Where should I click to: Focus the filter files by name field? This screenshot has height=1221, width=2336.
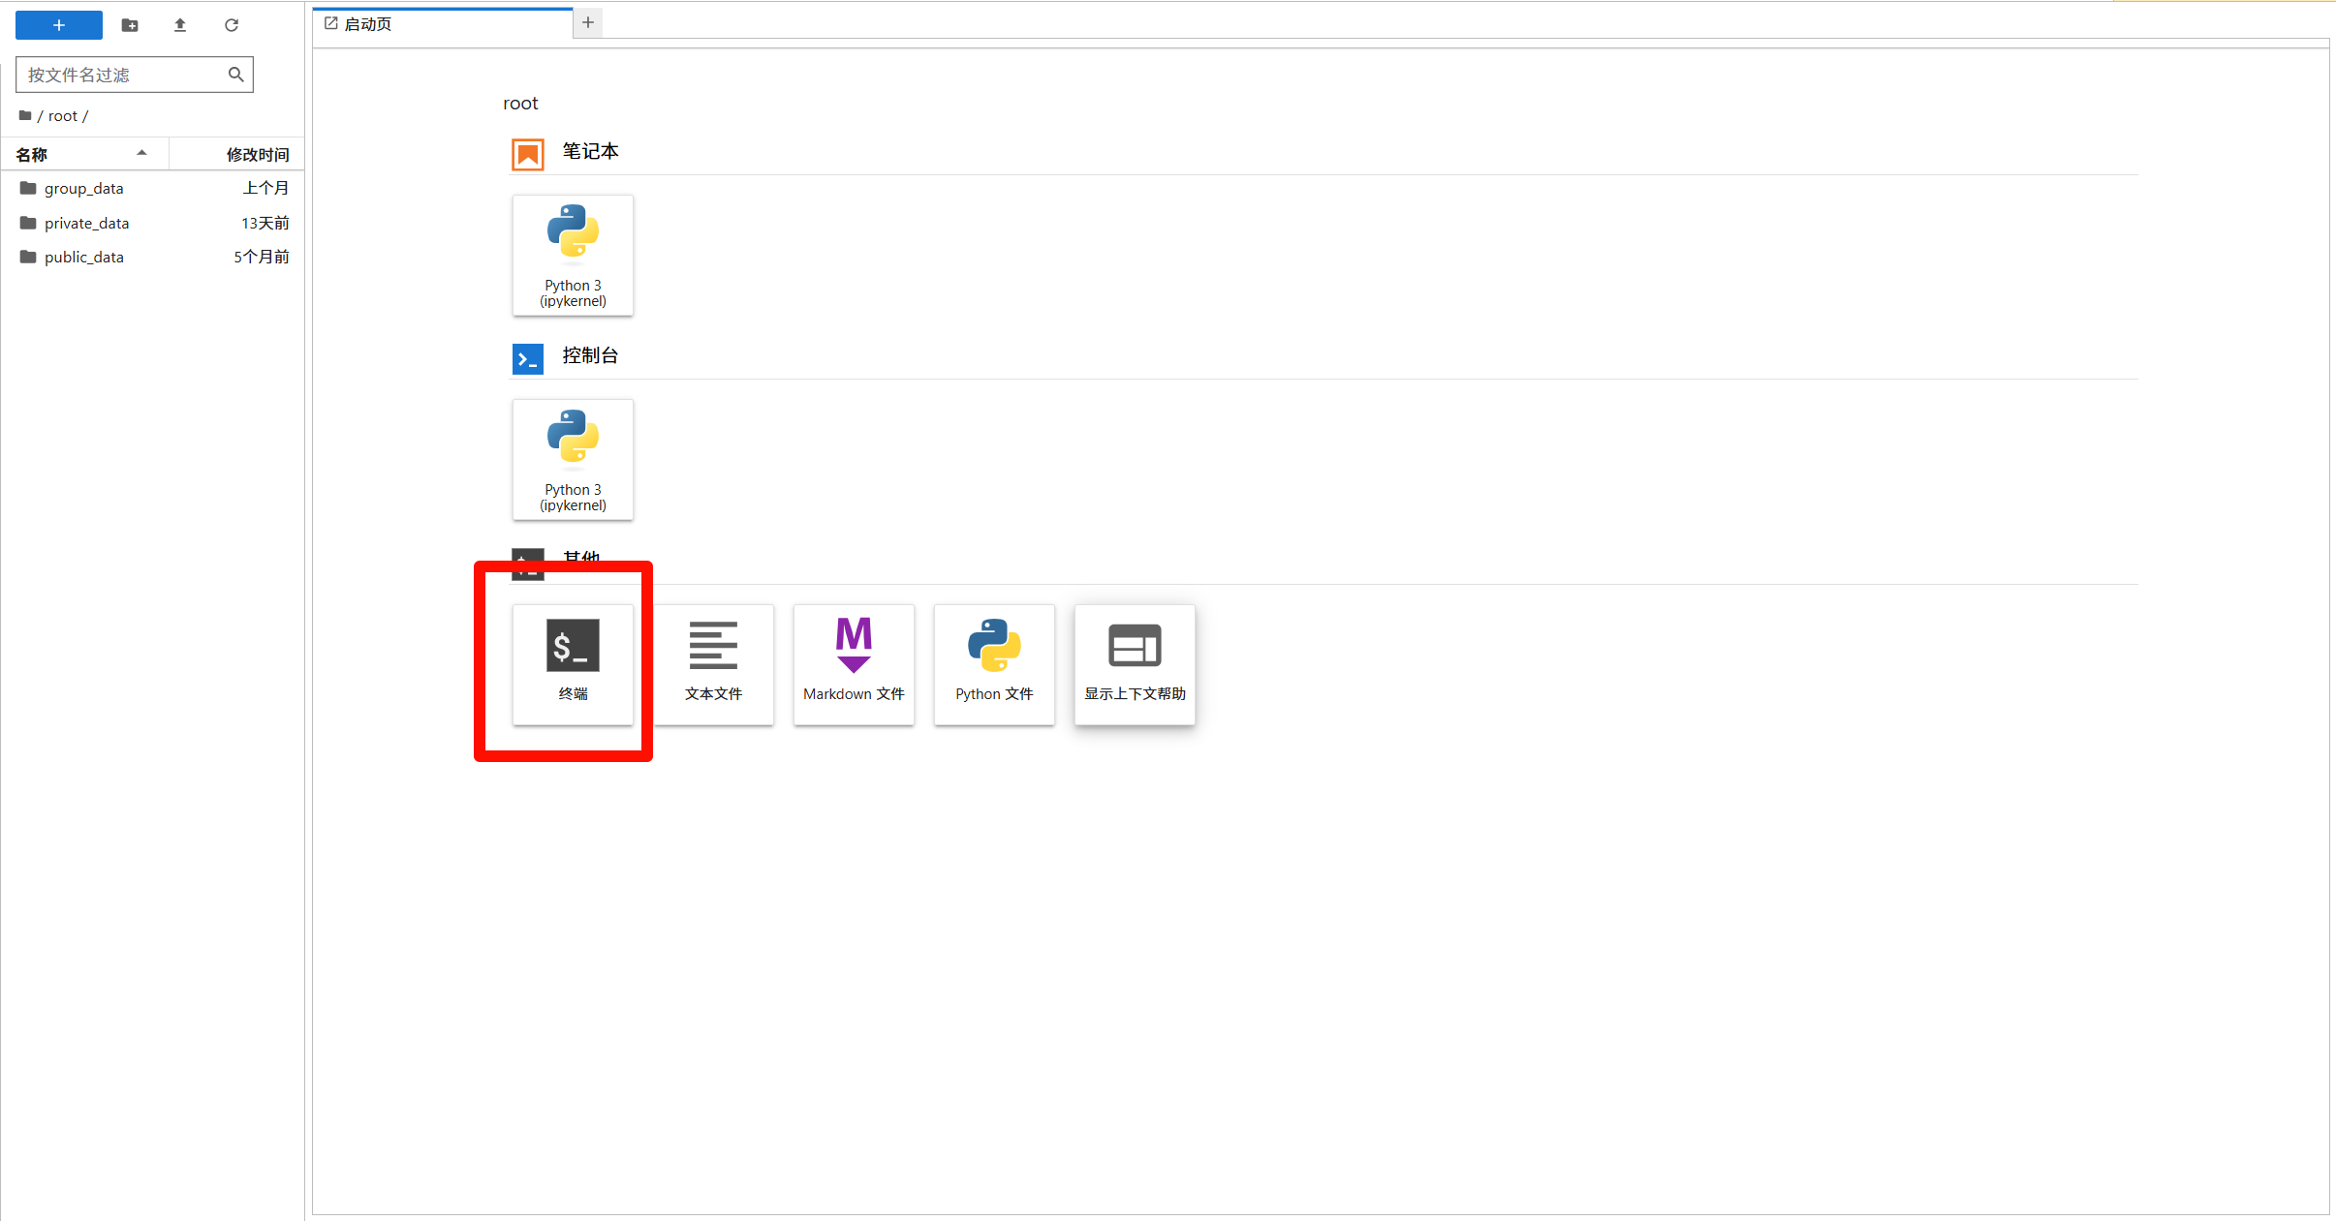pos(121,75)
